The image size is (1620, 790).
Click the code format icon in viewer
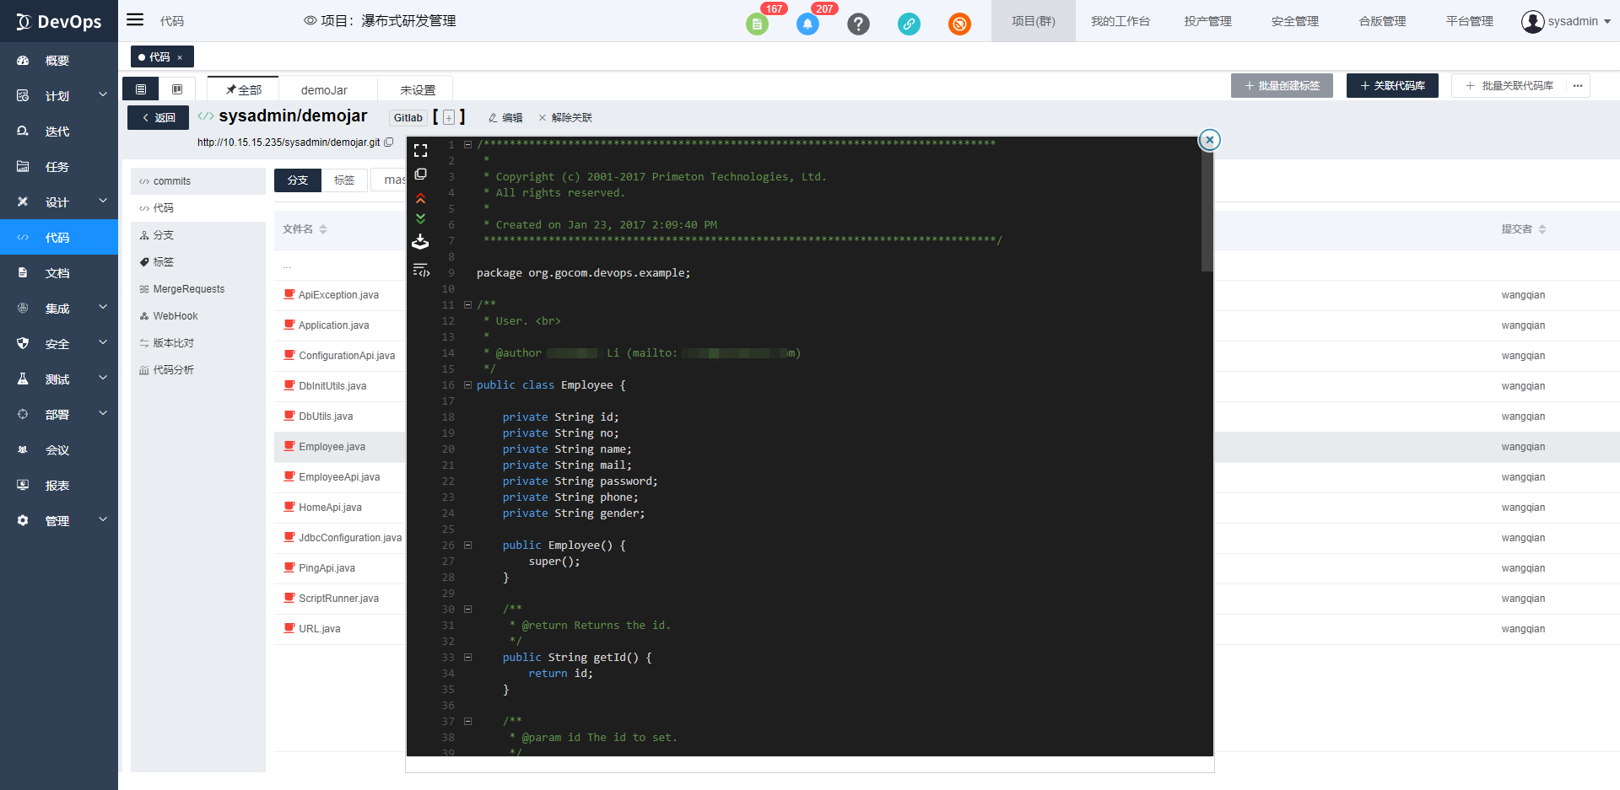[421, 271]
